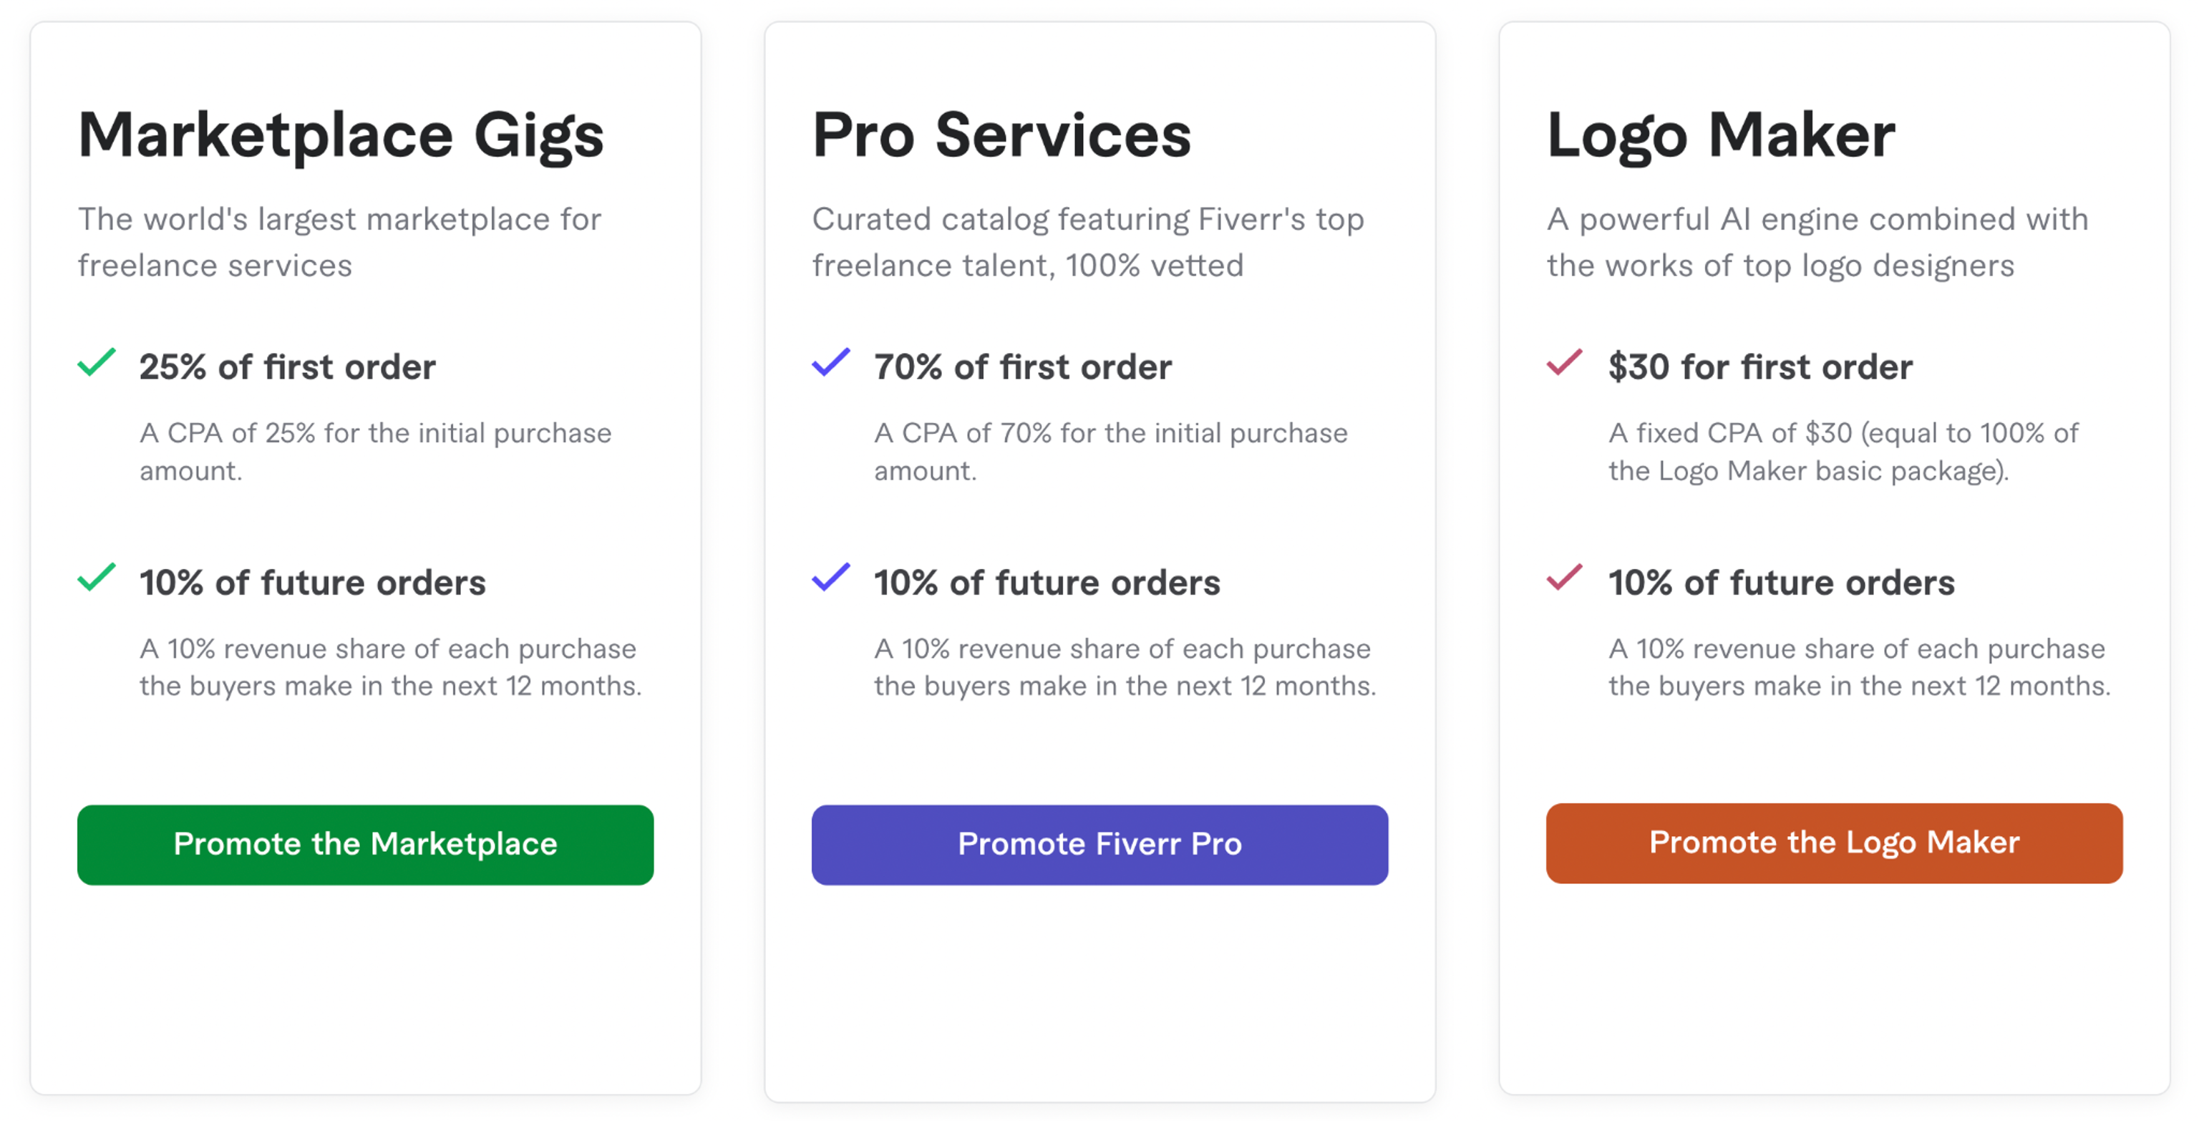Click purple checkmark beside 70% of first order
2199x1121 pixels.
[830, 363]
